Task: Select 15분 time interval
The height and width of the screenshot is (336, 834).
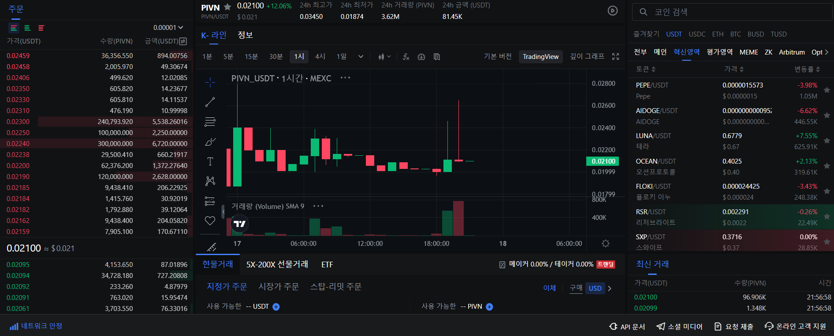Action: [x=251, y=57]
